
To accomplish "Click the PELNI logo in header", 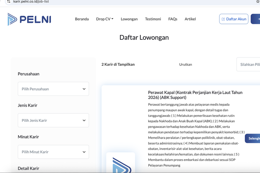I will point(29,19).
